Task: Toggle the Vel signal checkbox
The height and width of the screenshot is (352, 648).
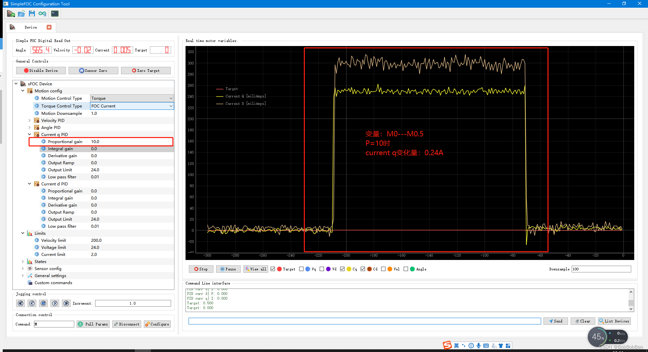Action: (x=383, y=269)
